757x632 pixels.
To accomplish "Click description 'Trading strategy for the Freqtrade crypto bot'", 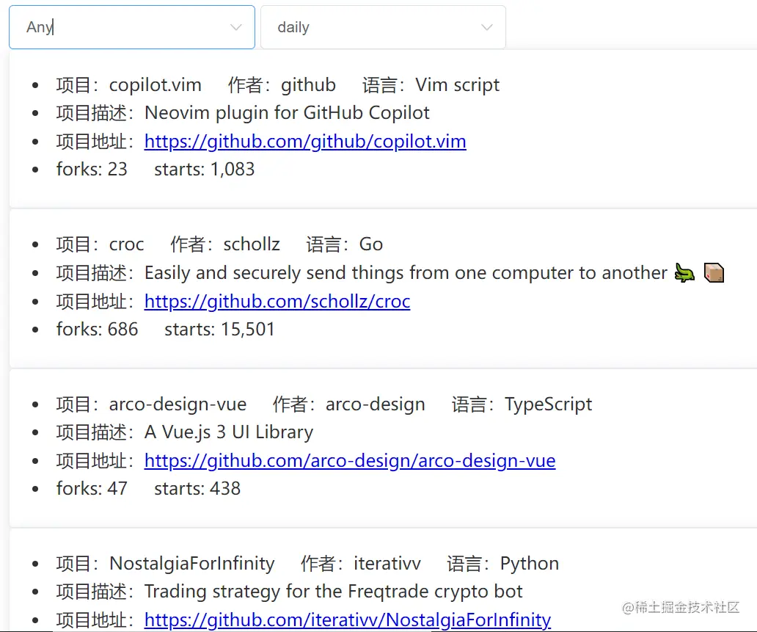I will tap(334, 592).
